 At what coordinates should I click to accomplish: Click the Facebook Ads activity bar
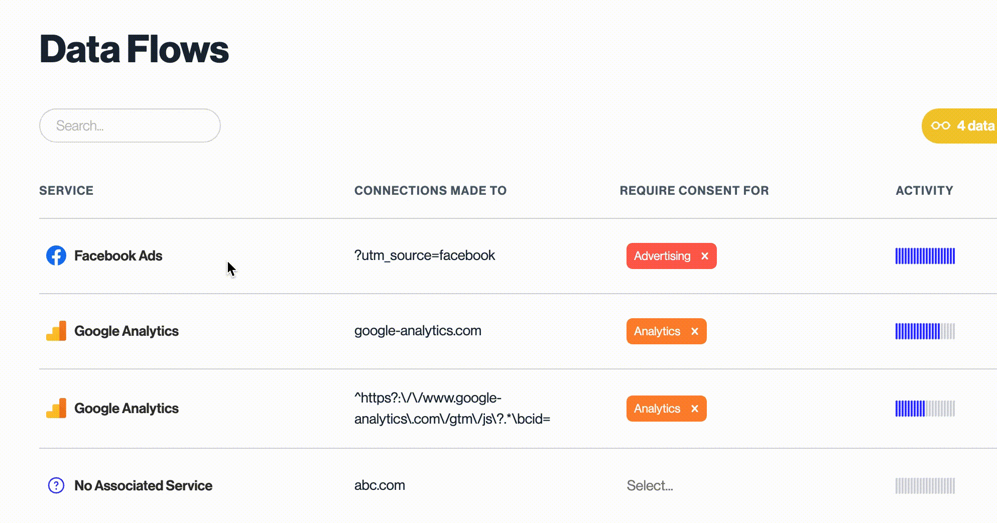click(925, 256)
